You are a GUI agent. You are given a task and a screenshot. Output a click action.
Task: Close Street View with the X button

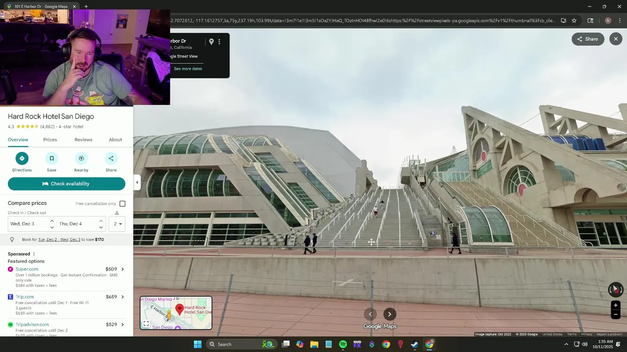[616, 39]
